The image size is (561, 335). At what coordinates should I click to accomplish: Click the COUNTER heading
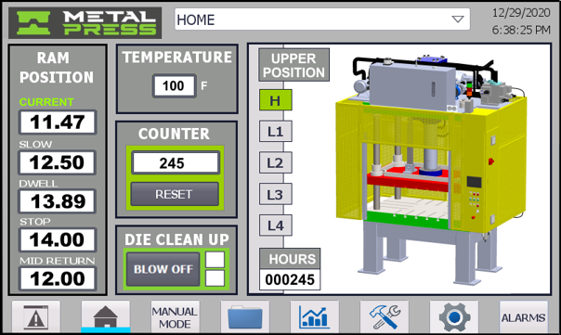pyautogui.click(x=174, y=134)
